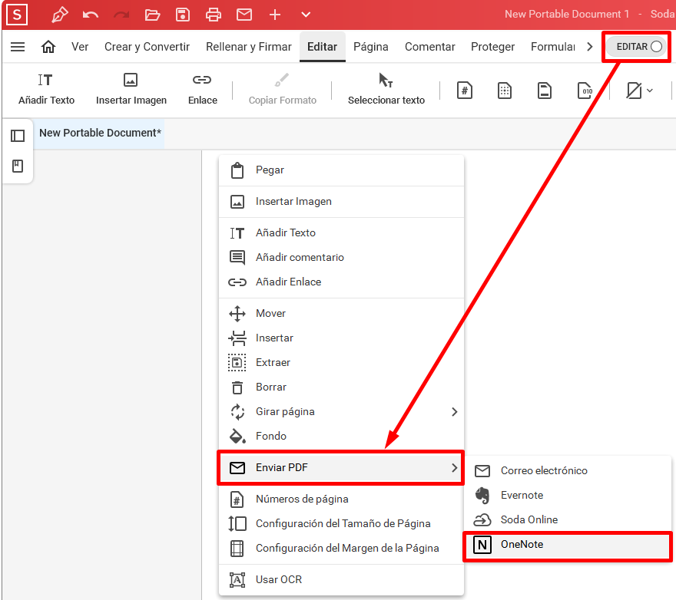The image size is (676, 600).
Task: Select the New Portable Document* tab
Action: tap(100, 133)
